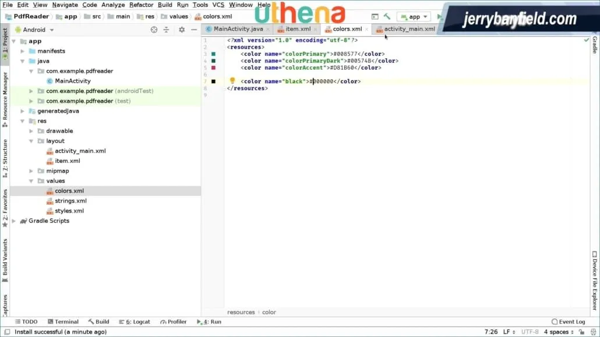Screen dimensions: 600x337
Task: Click cursor position 7:26 in status bar
Action: tap(491, 332)
